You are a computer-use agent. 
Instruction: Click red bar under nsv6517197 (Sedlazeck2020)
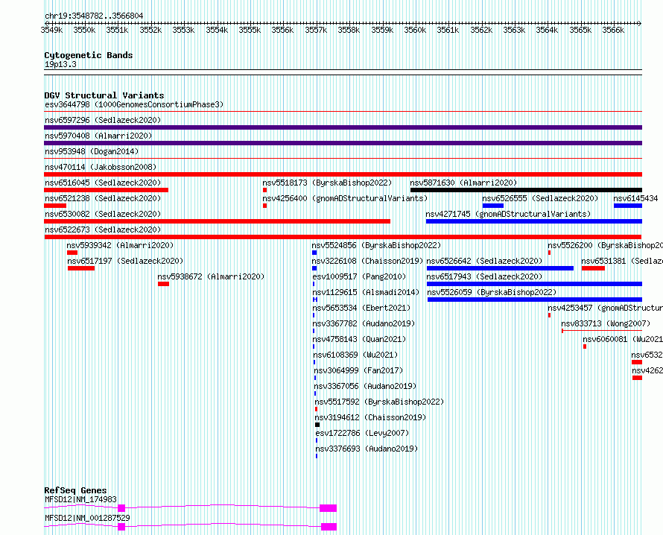tap(81, 268)
